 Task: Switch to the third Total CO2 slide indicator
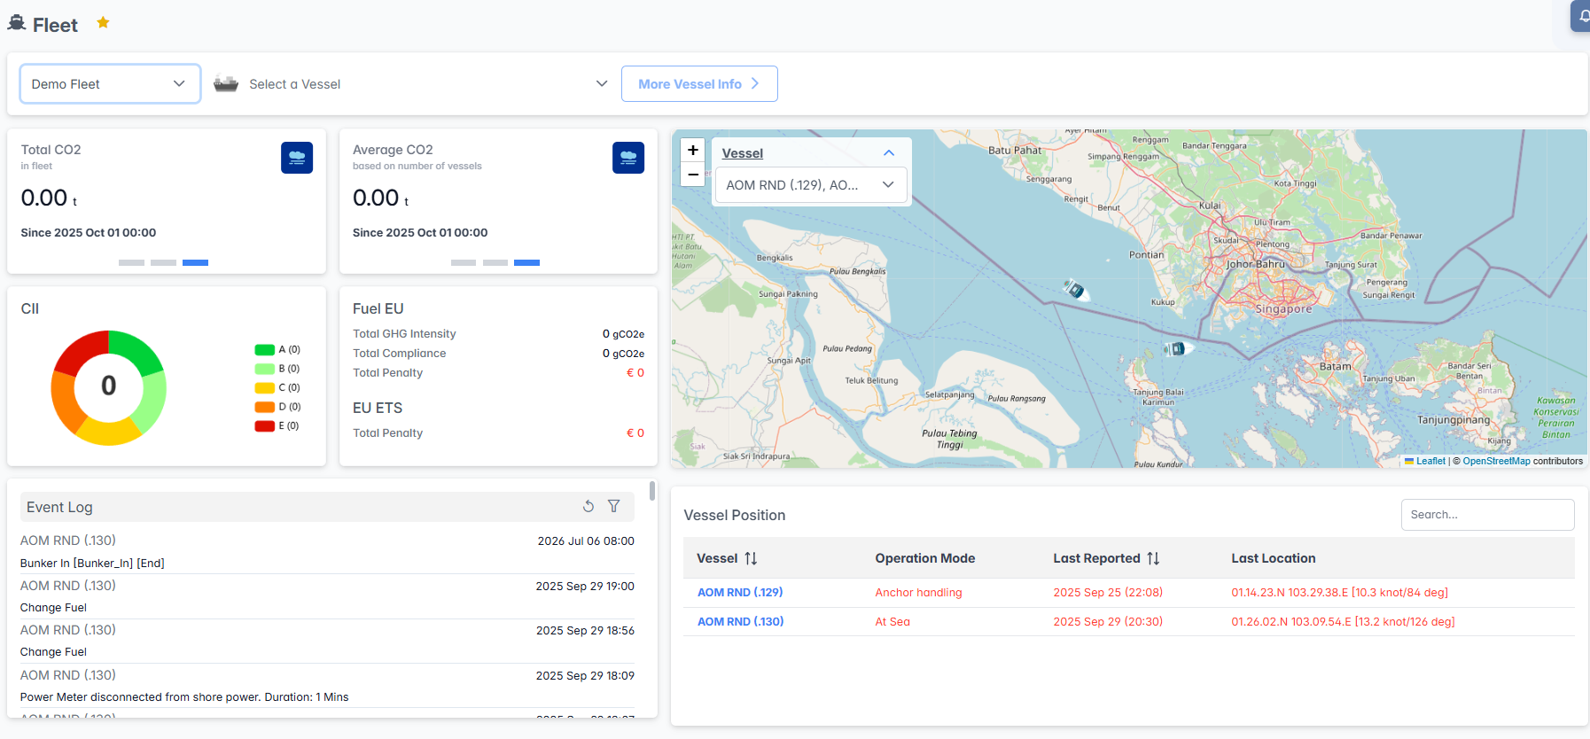(195, 263)
